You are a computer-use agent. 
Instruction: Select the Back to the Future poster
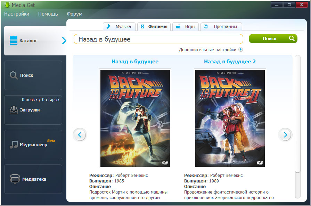(135, 118)
